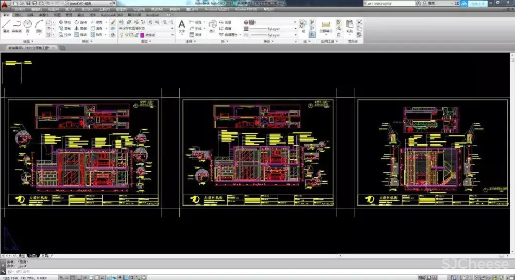This screenshot has height=280, width=515.
Task: Choose the Circle tool in ribbon
Action: [x=28, y=25]
